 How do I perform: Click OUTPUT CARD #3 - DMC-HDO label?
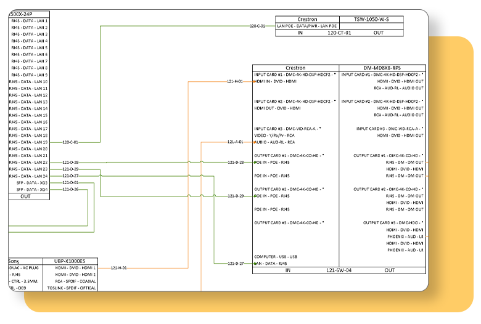tap(393, 223)
